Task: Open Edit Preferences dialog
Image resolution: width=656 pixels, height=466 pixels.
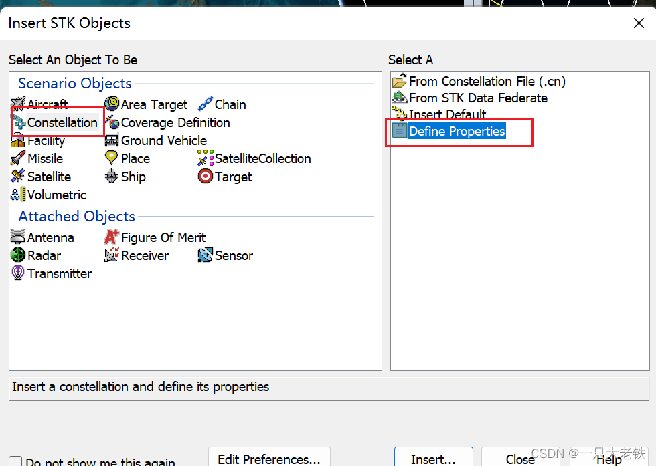Action: pyautogui.click(x=269, y=457)
